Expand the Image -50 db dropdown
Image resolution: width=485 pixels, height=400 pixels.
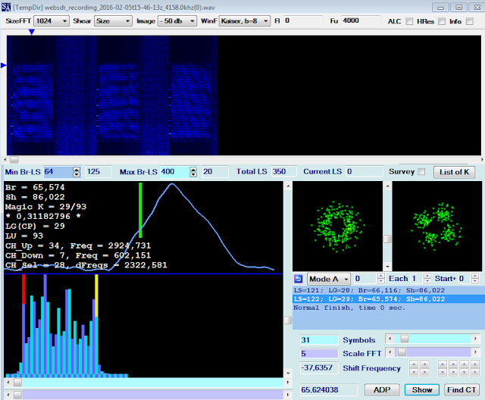[177, 21]
